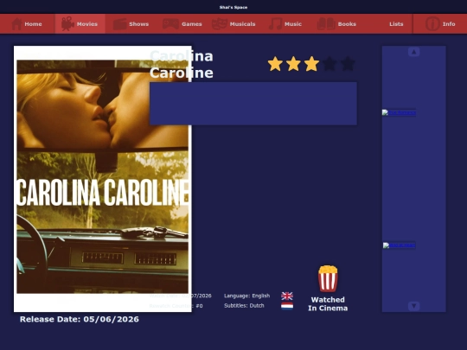Open the Info page
The width and height of the screenshot is (467, 350).
[x=440, y=24]
